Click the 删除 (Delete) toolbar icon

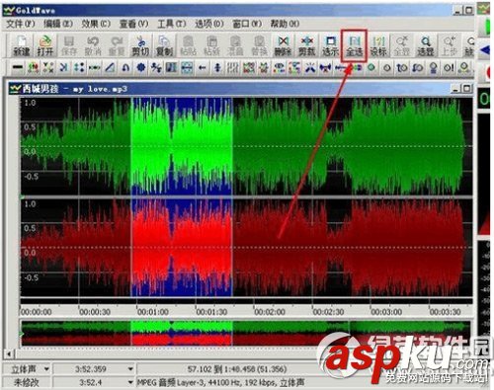[283, 45]
